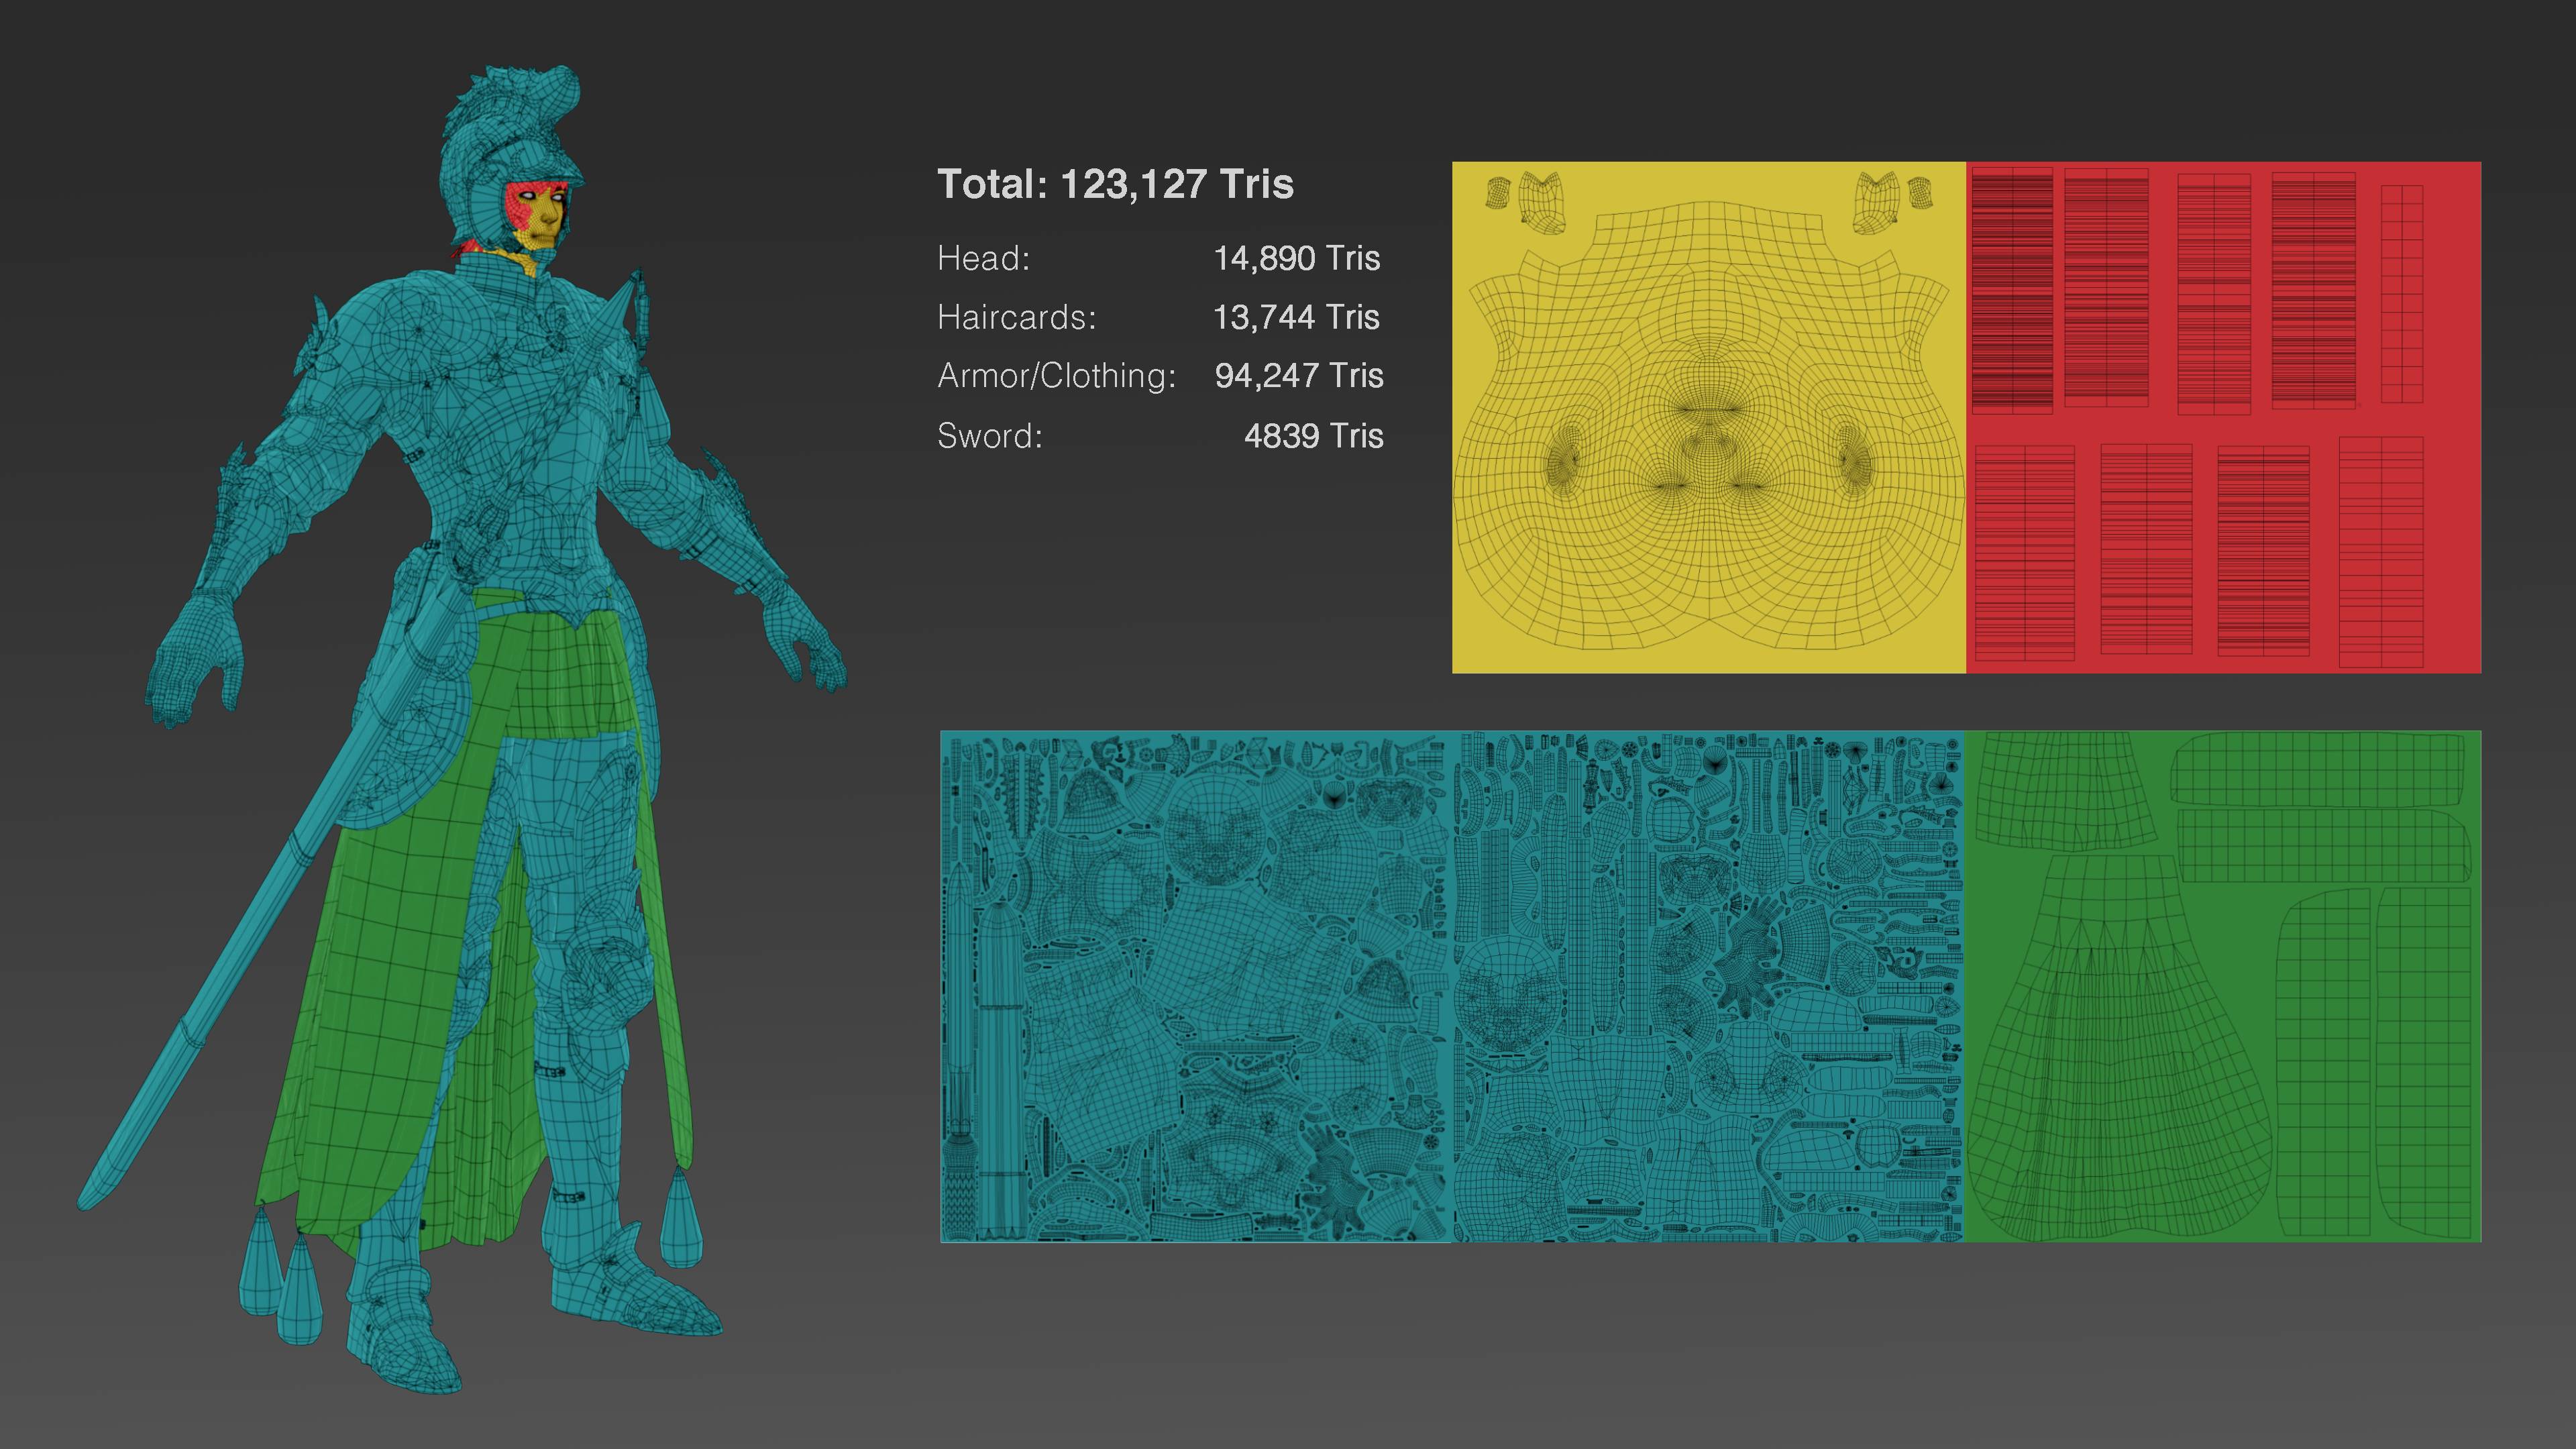The image size is (2576, 1449).
Task: Click the Haircards label text
Action: click(1016, 318)
